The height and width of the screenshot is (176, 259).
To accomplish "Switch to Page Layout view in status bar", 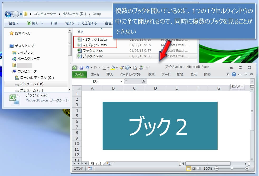I will [x=194, y=168].
